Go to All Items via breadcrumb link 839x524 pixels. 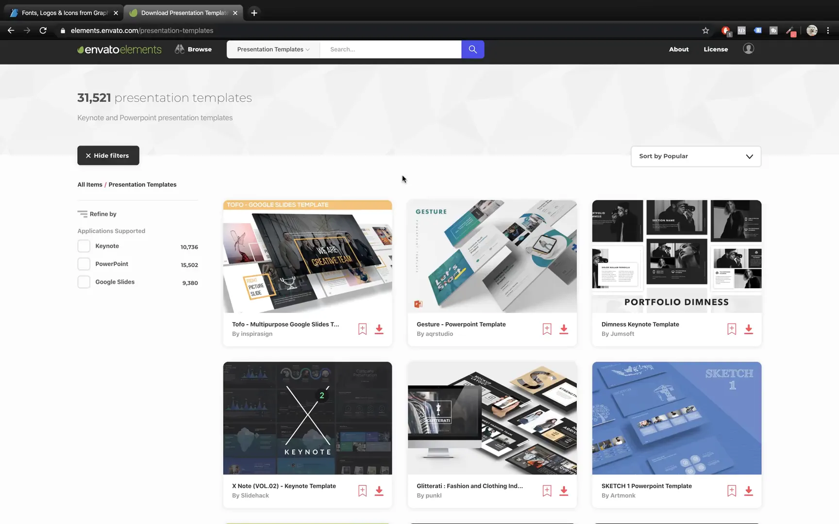click(x=89, y=184)
